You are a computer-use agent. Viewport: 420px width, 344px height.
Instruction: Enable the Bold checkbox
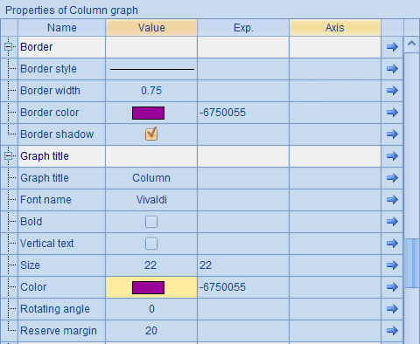(x=151, y=222)
